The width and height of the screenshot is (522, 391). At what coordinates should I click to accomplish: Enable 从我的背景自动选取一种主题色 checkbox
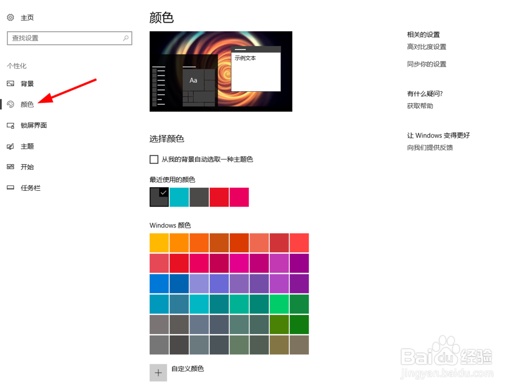[154, 159]
